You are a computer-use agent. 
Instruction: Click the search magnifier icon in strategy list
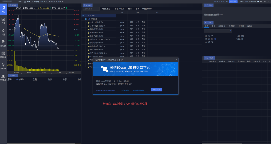click(x=84, y=9)
